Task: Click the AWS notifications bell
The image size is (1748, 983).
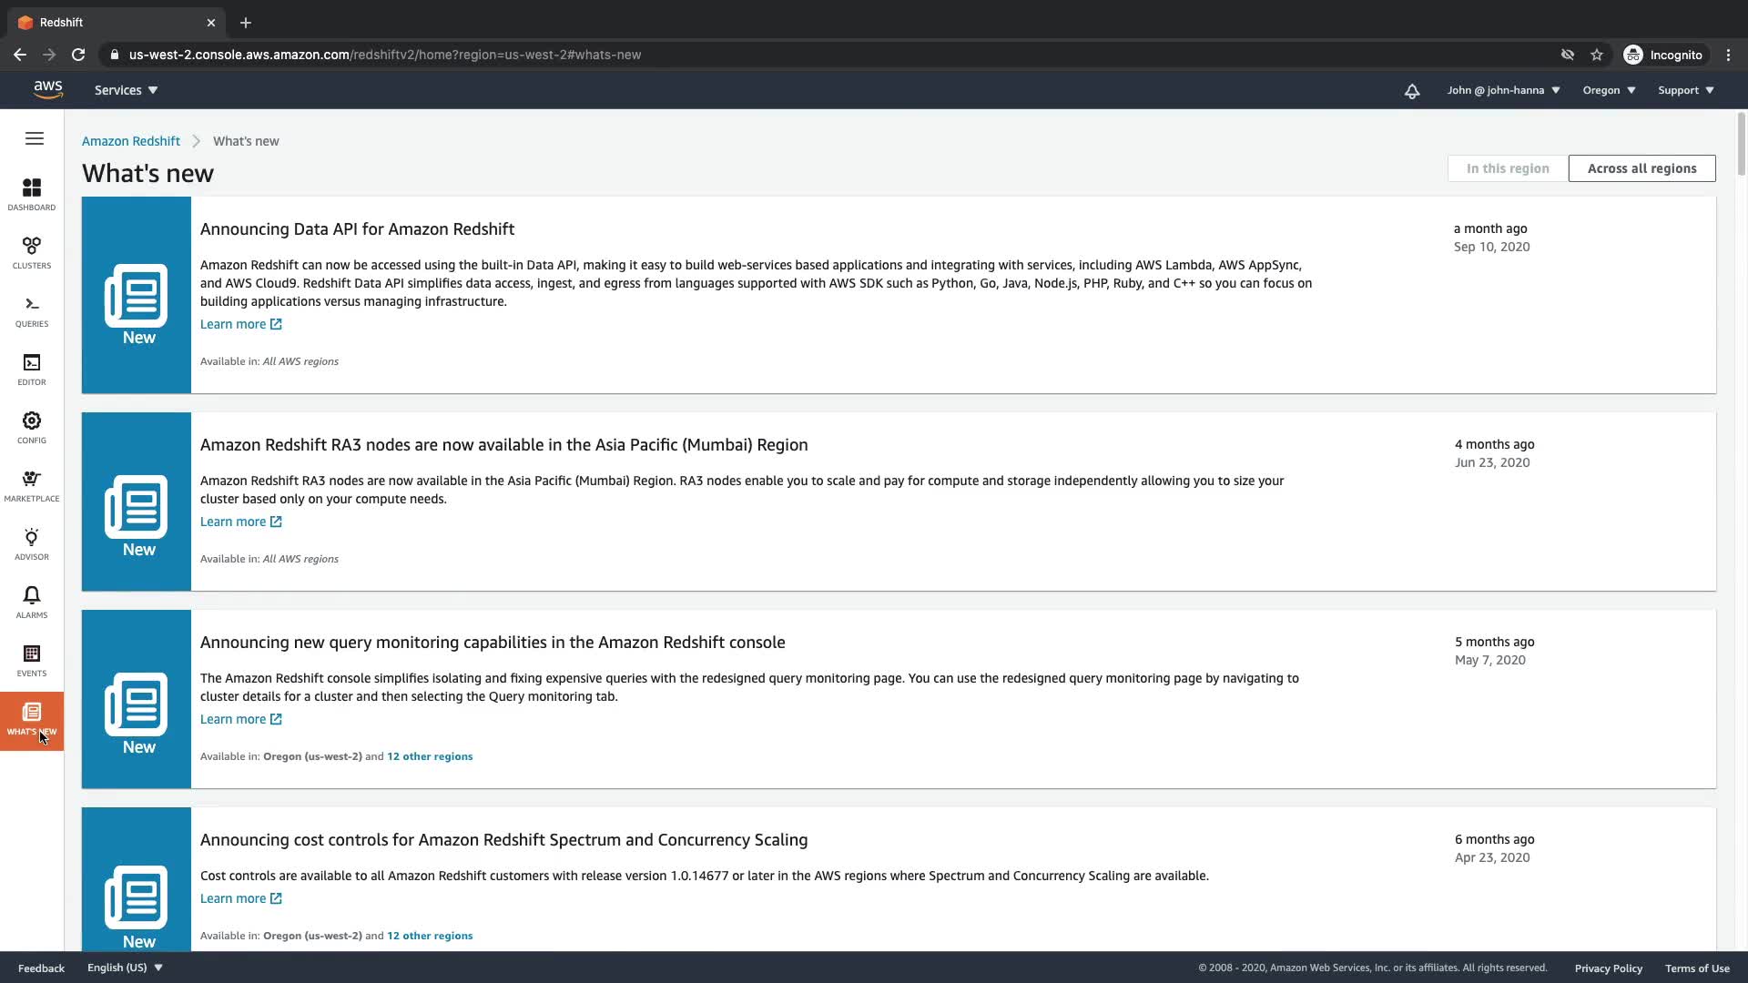Action: coord(1412,91)
